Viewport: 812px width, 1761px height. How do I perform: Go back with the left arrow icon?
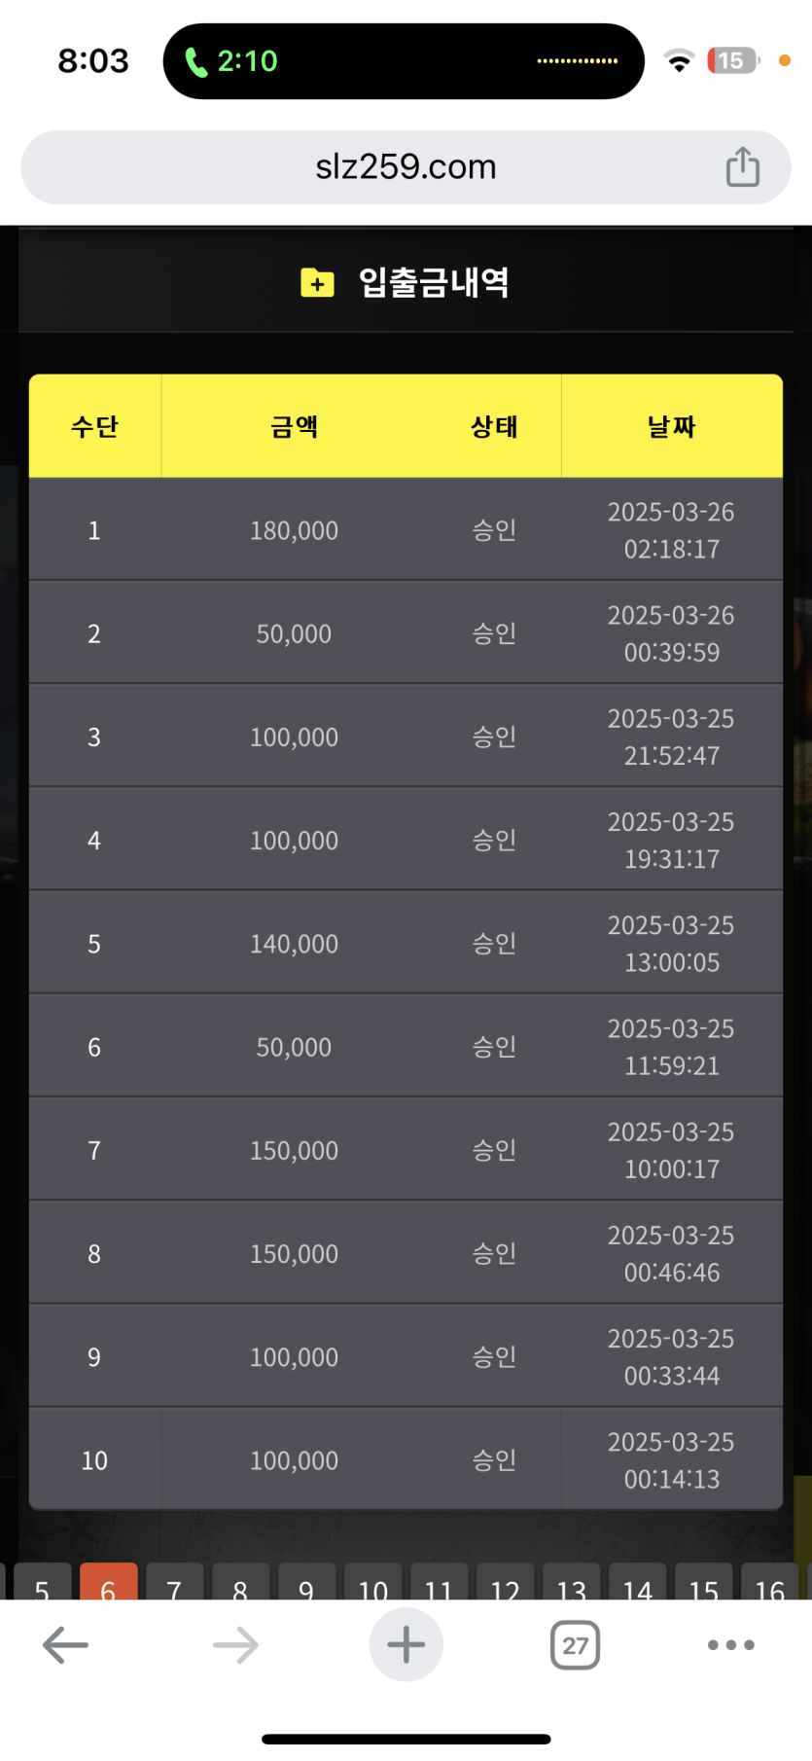pyautogui.click(x=66, y=1645)
